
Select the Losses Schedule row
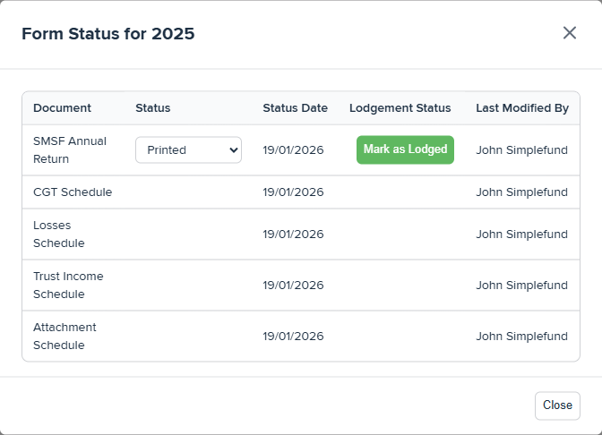click(x=301, y=234)
